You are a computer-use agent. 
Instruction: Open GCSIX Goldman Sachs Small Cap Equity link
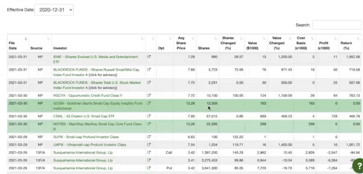pyautogui.click(x=98, y=106)
